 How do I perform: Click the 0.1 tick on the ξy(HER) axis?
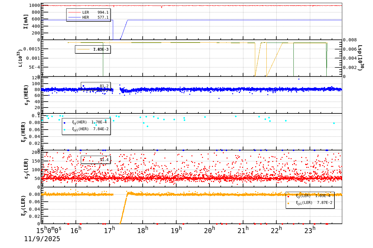point(37,116)
